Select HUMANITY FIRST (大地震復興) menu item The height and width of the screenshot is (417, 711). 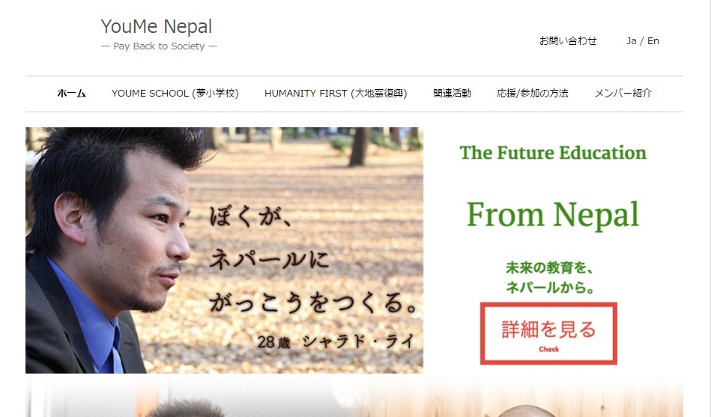click(x=336, y=94)
